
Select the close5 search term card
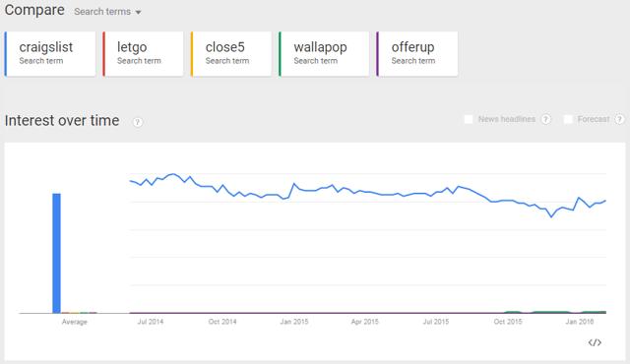tap(231, 54)
